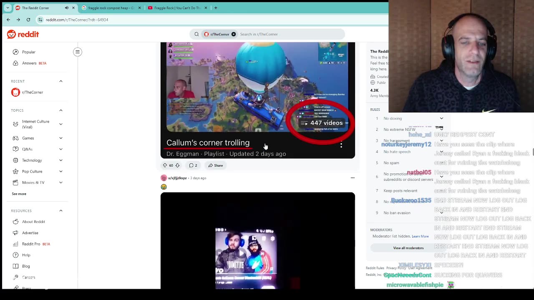Click Learn More about moderator list

point(420,236)
